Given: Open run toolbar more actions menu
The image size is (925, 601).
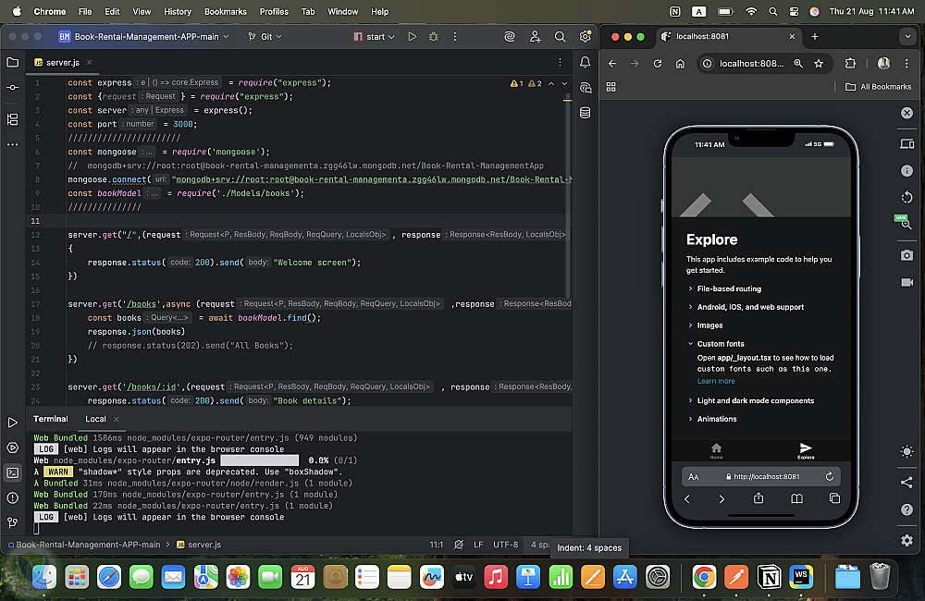Looking at the screenshot, I should (455, 37).
